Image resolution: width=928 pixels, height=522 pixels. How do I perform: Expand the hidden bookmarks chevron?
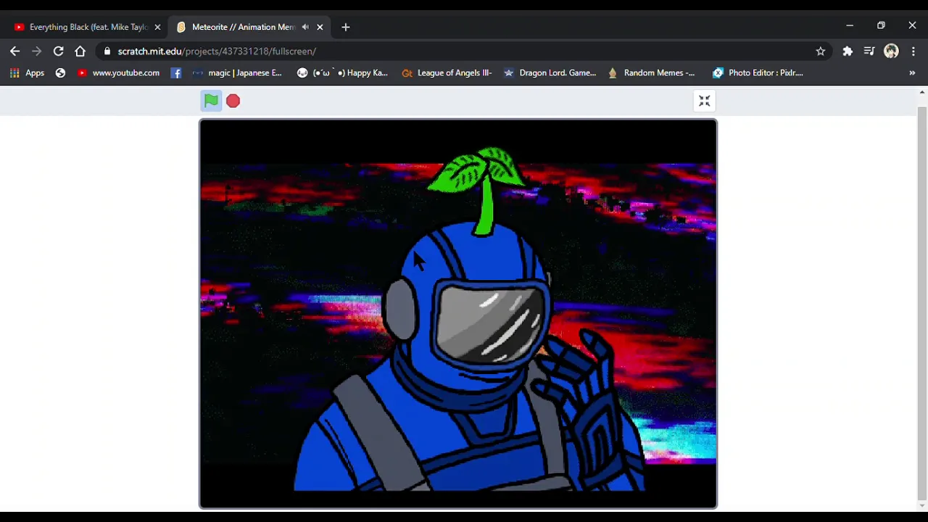click(x=912, y=72)
